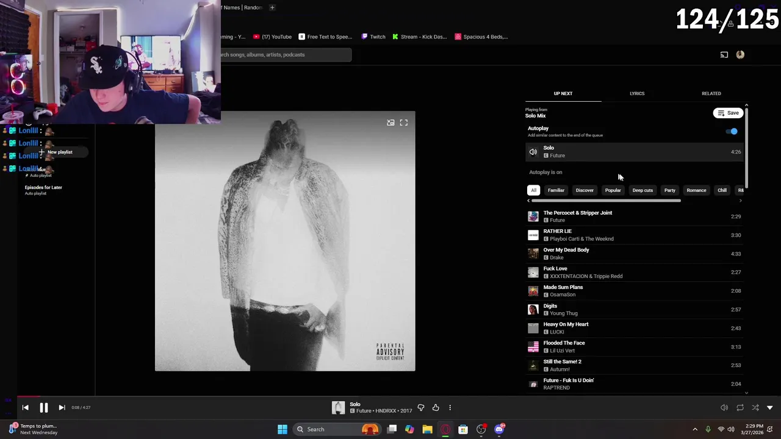The image size is (781, 439).
Task: Click Flooded The Face thumbnail
Action: [533, 347]
